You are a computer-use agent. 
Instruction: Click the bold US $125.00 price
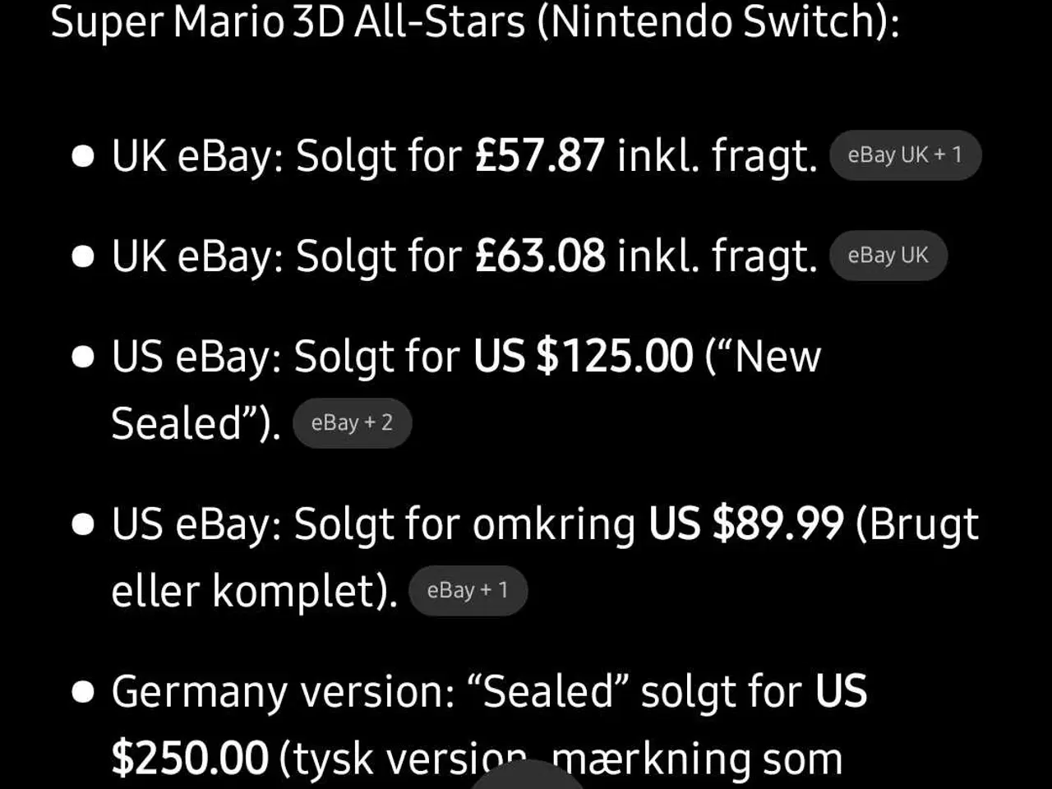[x=583, y=357]
